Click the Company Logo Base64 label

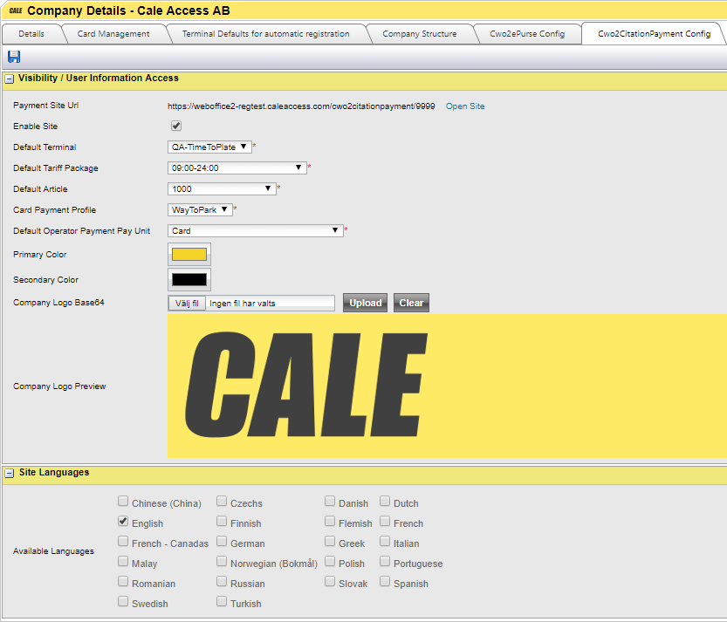(58, 302)
